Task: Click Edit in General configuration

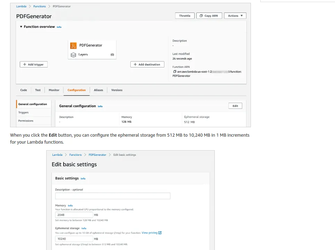Action: [235, 106]
